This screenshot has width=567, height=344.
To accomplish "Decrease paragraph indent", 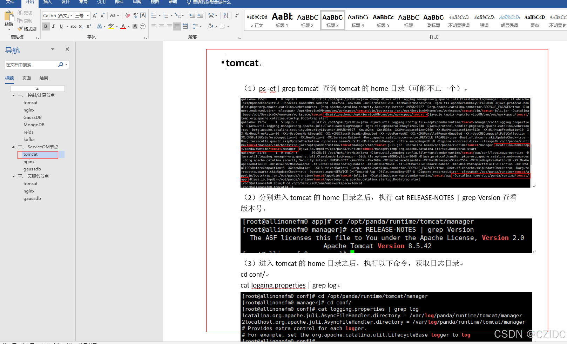I will [193, 15].
